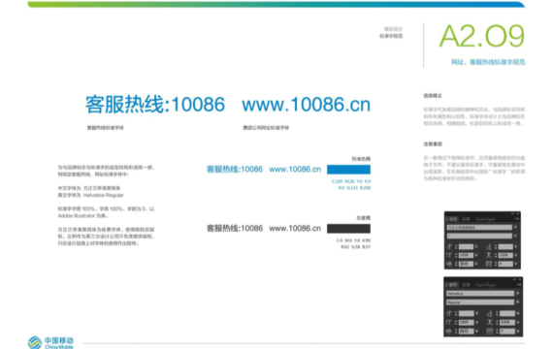Viewport: 553px width, 349px height.
Task: Expand the 方正兰亭 font family dropdown arrow
Action: 515,228
